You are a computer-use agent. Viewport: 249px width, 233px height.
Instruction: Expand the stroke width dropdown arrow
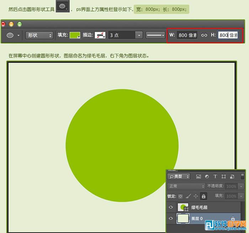click(139, 35)
